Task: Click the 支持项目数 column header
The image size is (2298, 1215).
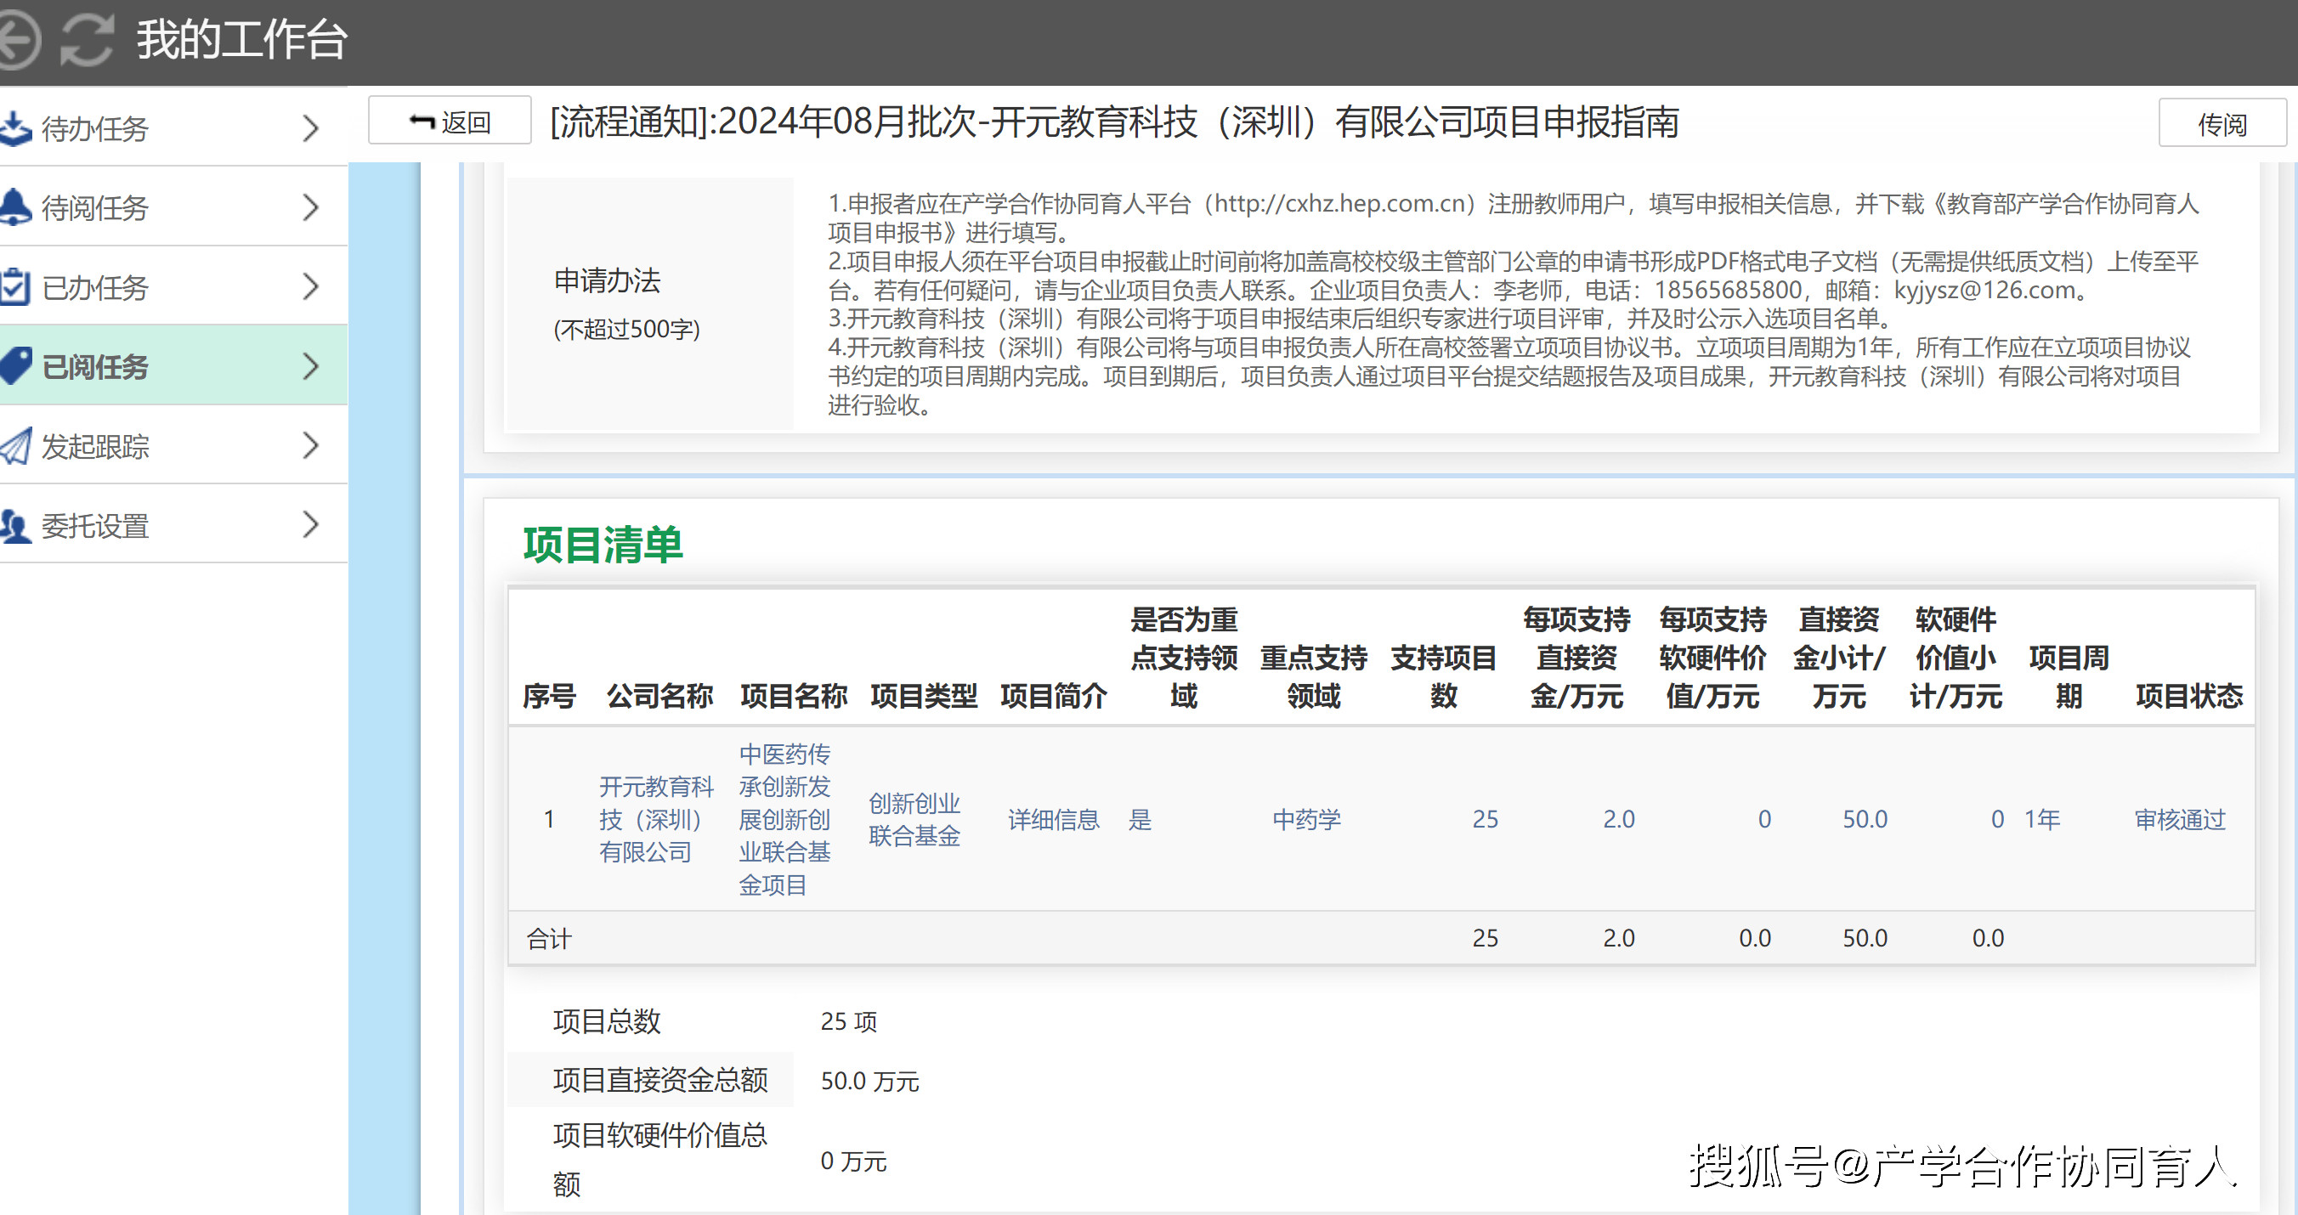Action: [x=1443, y=676]
